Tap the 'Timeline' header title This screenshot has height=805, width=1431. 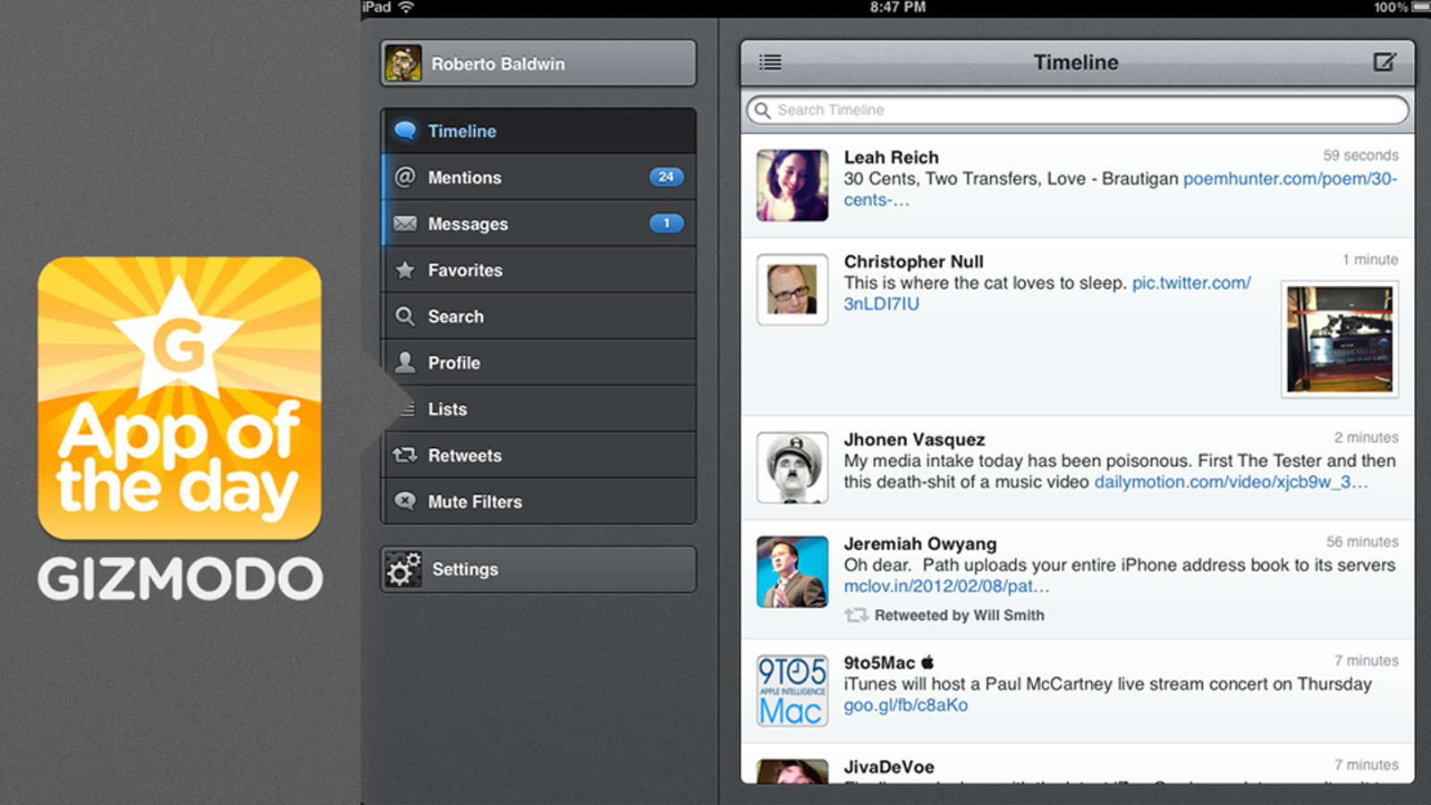point(1076,63)
